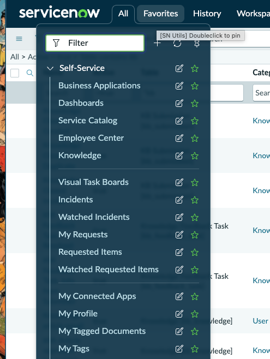Screen dimensions: 270x359
Task: Open the Favorites tab
Action: (x=160, y=14)
